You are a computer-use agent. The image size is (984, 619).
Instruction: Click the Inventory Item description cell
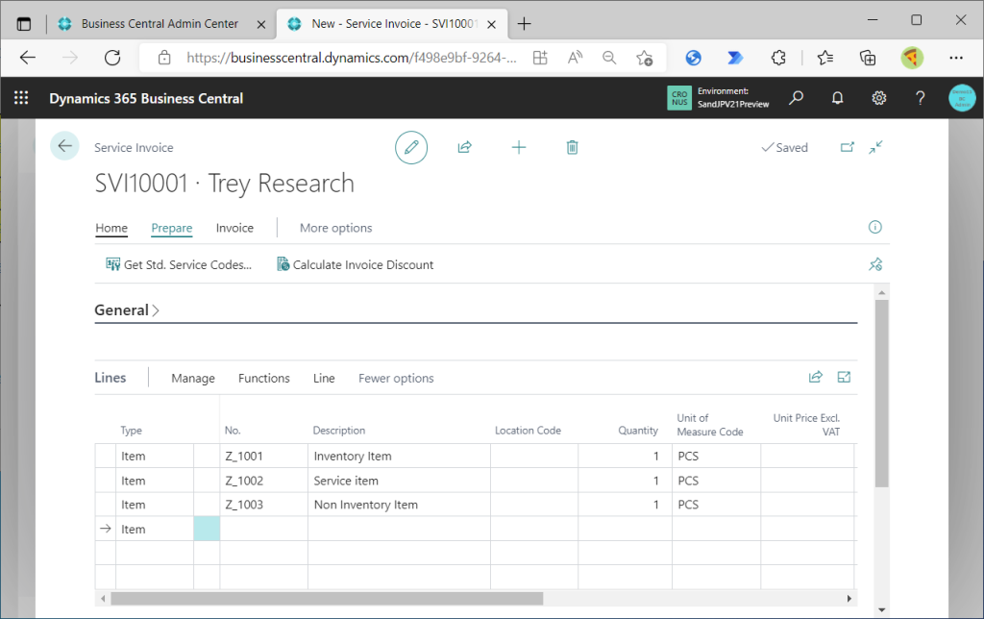(x=399, y=457)
